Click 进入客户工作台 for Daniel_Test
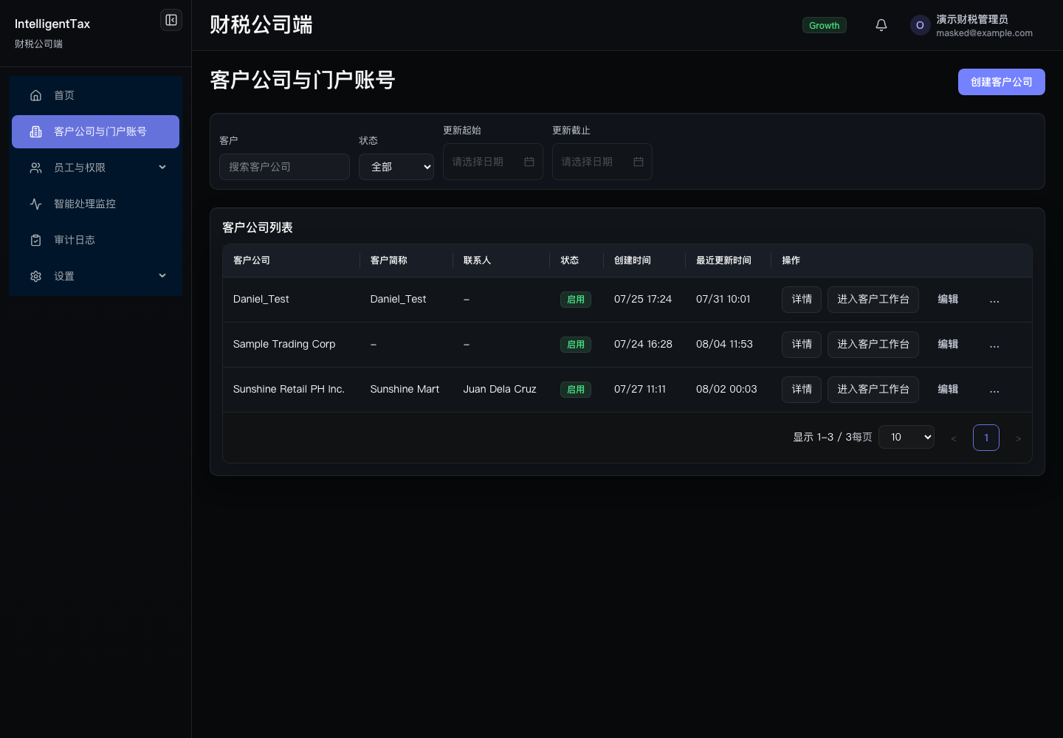The height and width of the screenshot is (738, 1063). coord(873,300)
